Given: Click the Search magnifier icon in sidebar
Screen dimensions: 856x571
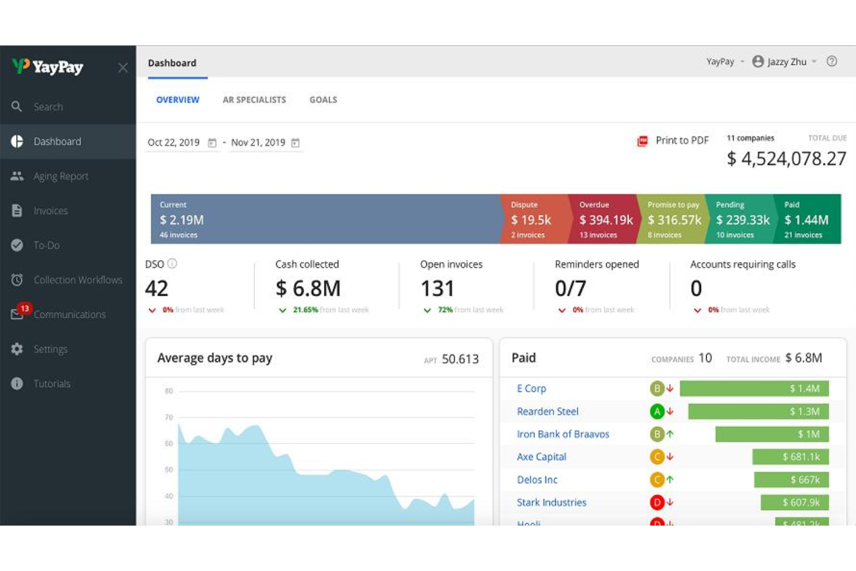Looking at the screenshot, I should 17,106.
